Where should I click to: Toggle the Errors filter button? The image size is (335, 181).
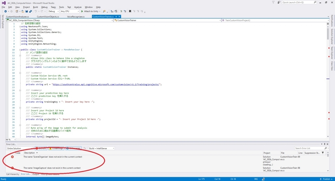41,148
